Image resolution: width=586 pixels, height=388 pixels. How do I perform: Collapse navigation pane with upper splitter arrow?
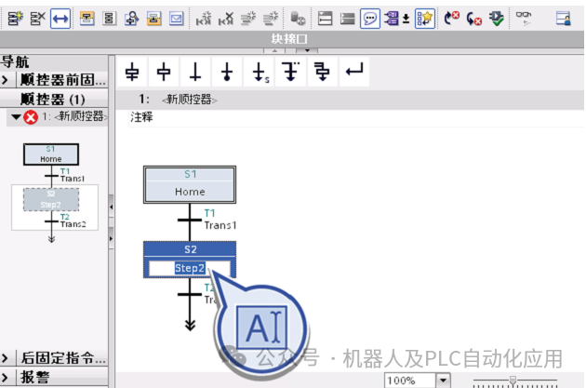pos(112,207)
